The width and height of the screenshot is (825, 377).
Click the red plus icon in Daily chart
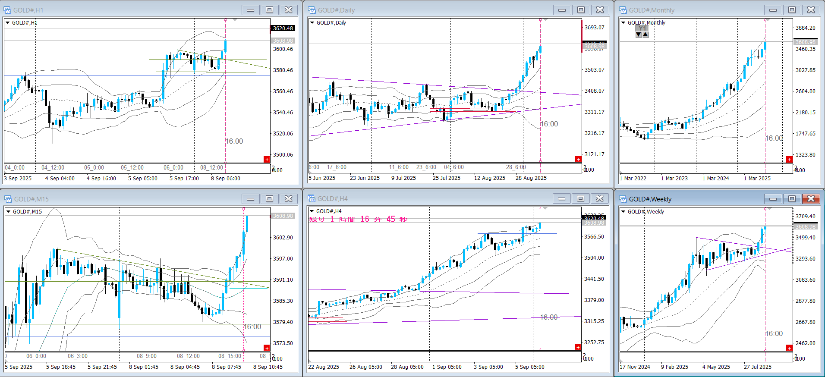578,159
